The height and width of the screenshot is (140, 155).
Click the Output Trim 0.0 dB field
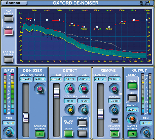click(x=146, y=123)
